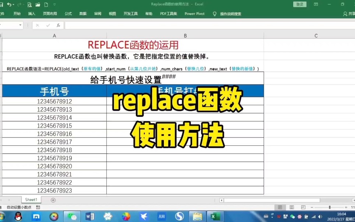The image size is (355, 222).
Task: Open Excel from the Windows taskbar
Action: click(x=215, y=216)
